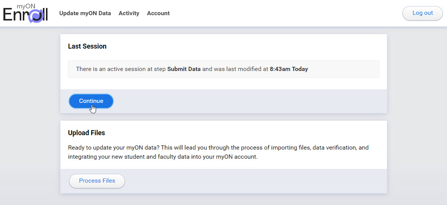
Task: Click the Last Session heading
Action: point(87,46)
